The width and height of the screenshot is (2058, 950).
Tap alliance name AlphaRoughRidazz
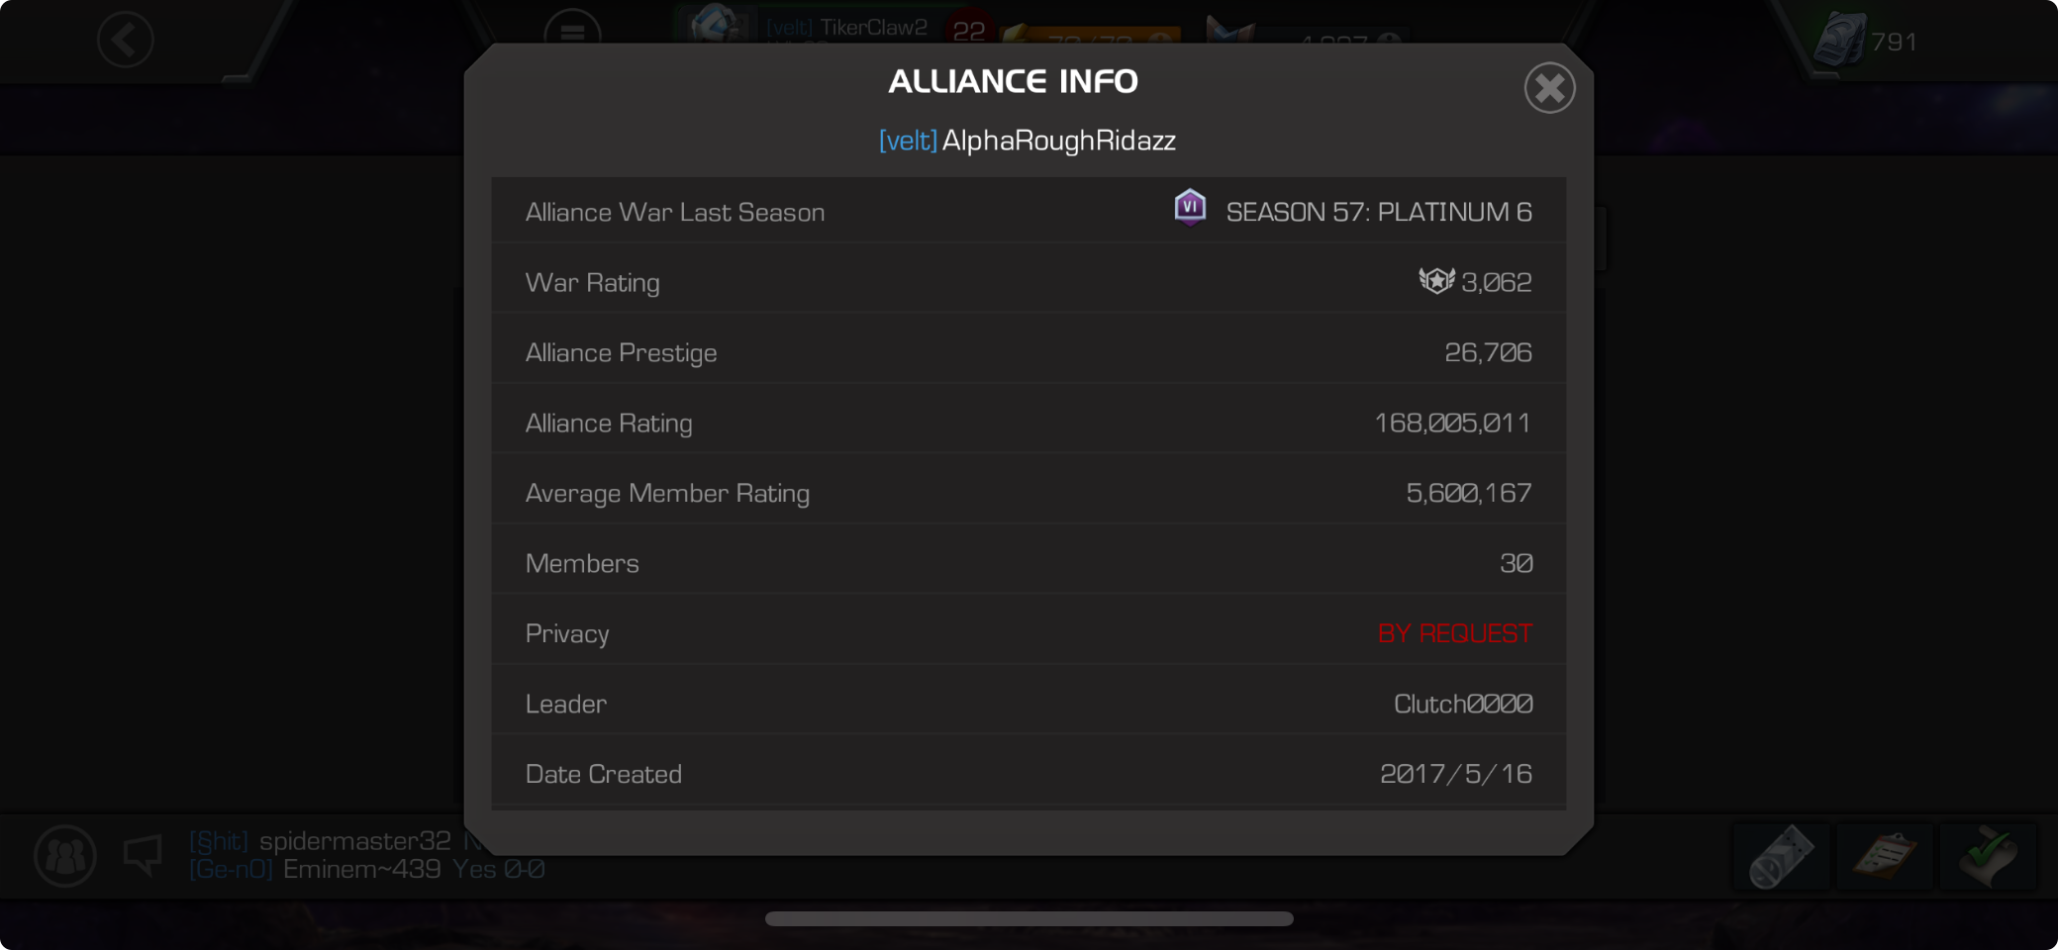click(1058, 141)
